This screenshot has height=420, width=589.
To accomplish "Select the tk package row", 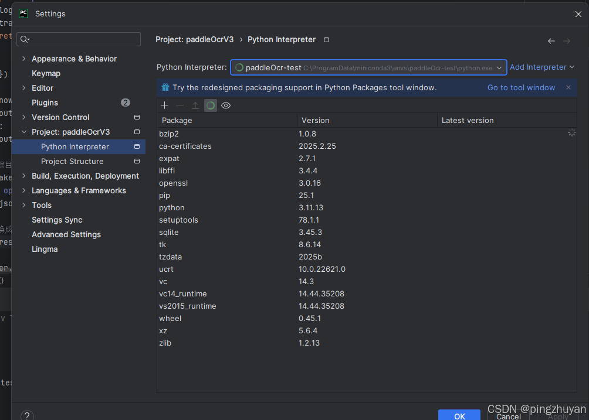I will (367, 244).
